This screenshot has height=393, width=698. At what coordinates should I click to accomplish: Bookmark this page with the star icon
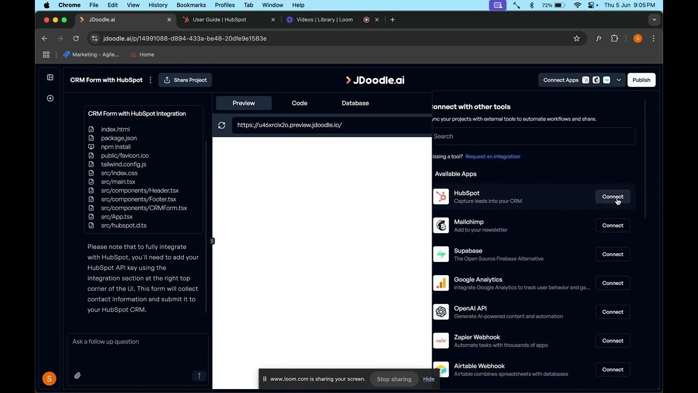(x=576, y=38)
